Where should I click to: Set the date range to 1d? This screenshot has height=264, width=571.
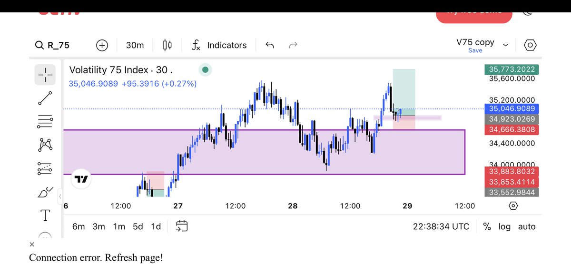[156, 226]
